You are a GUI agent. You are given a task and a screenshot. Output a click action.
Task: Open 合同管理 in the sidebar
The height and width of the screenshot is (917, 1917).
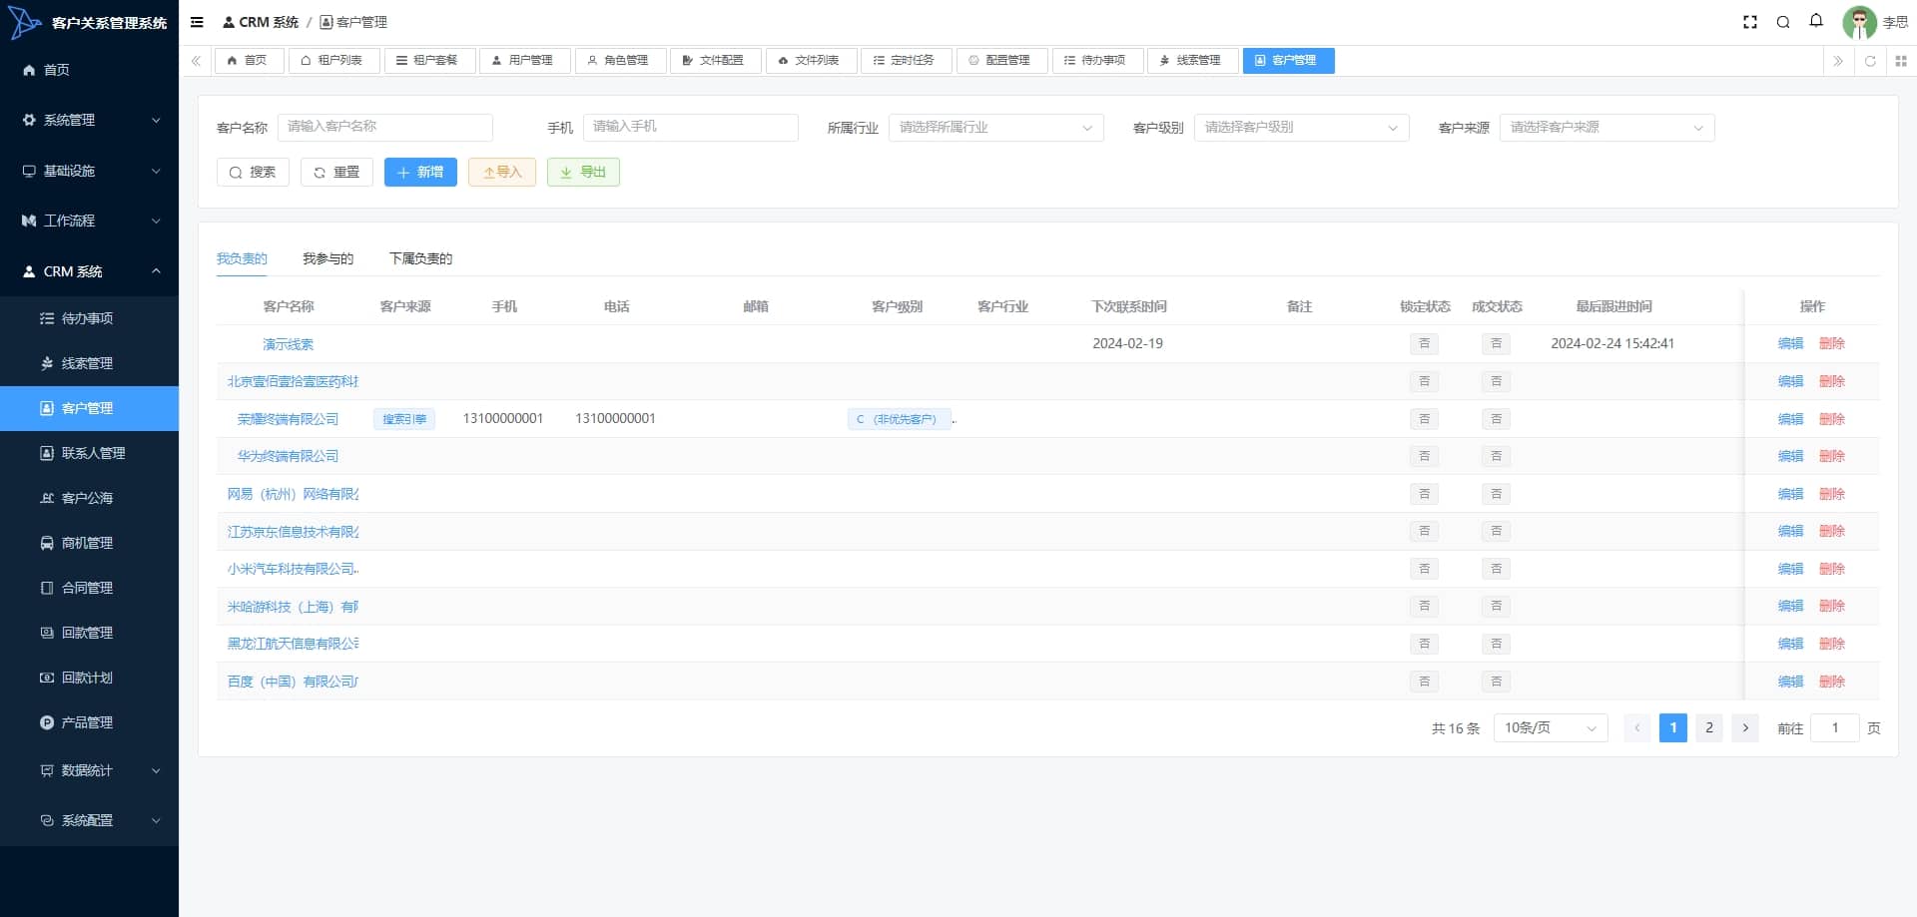pos(89,588)
